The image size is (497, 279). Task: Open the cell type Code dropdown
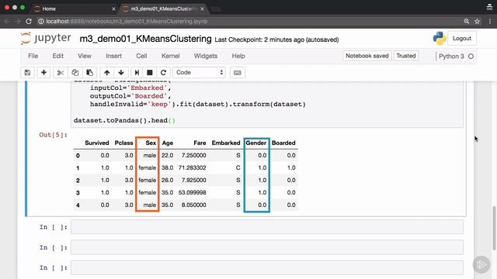coord(199,72)
